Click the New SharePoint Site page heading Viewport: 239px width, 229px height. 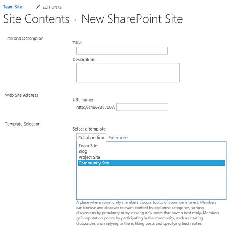point(132,19)
